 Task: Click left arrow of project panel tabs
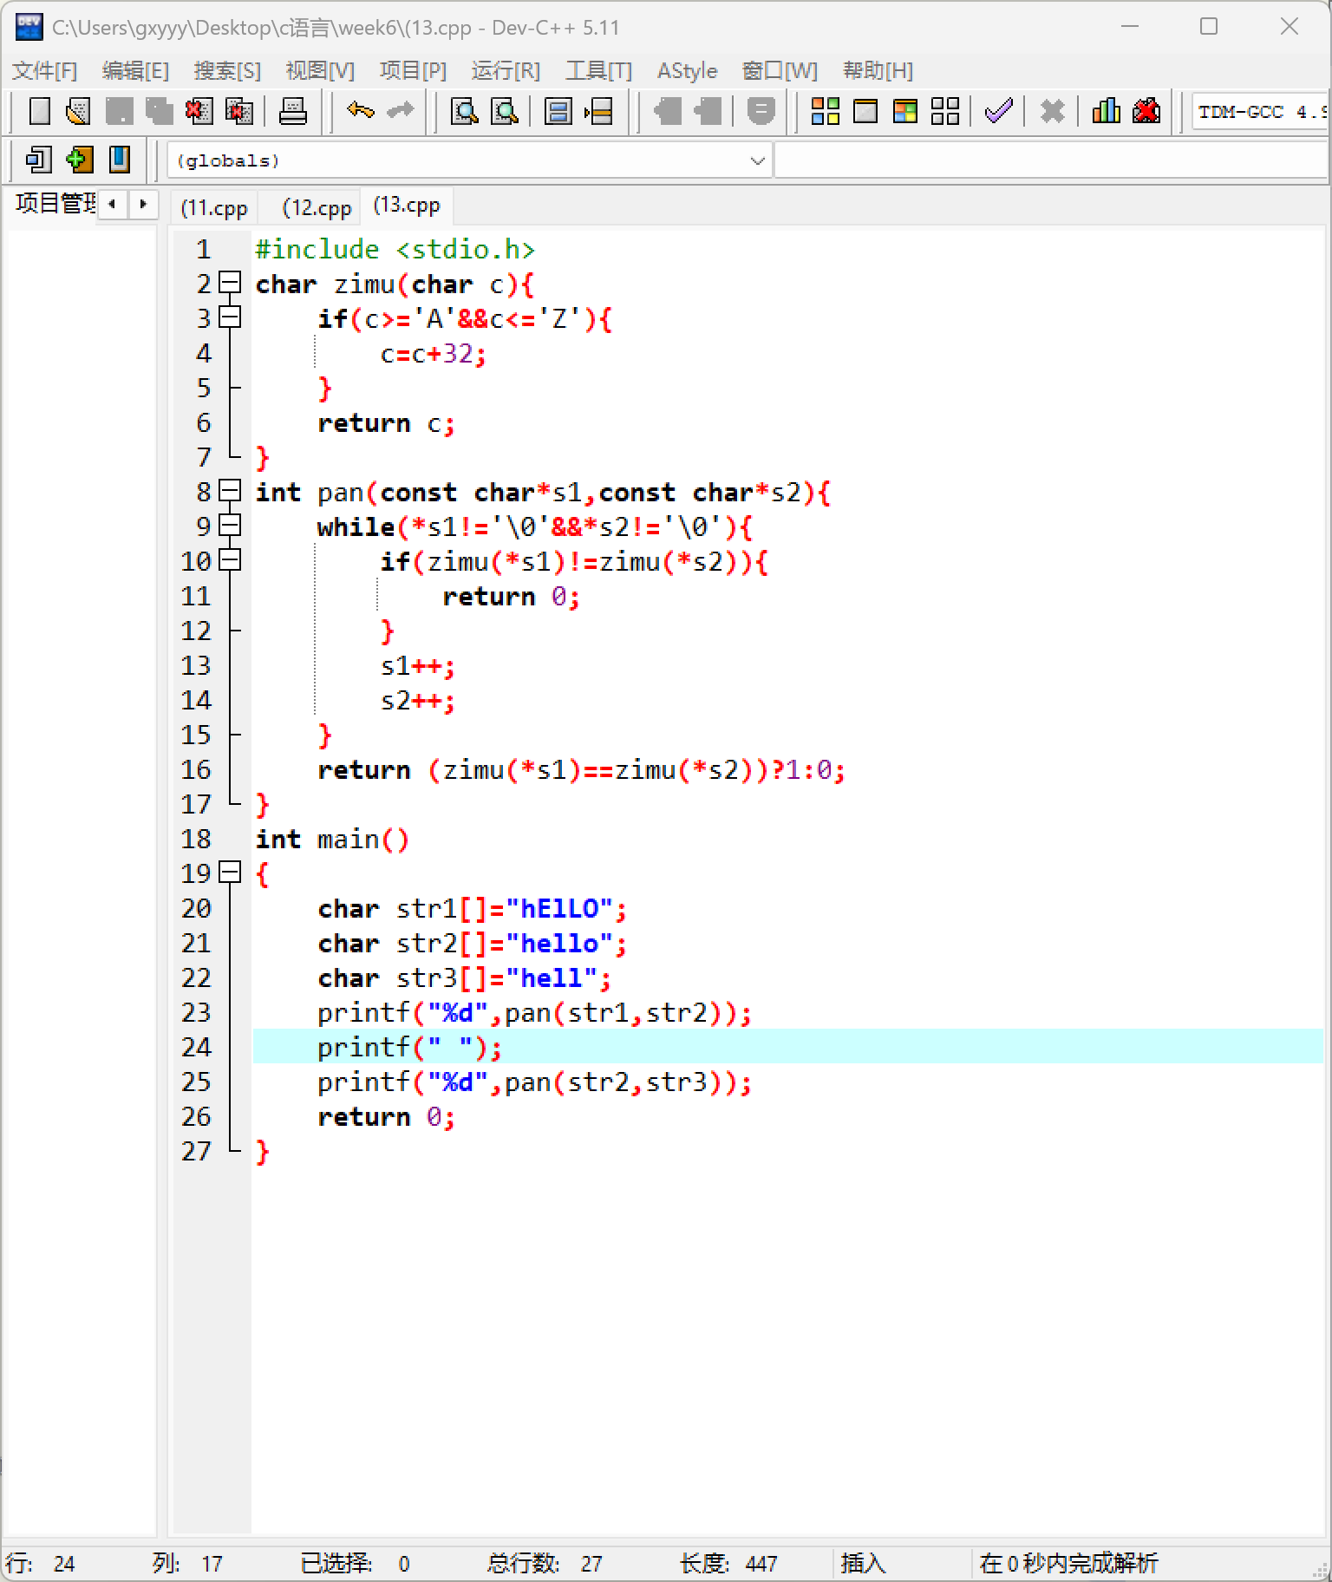(112, 204)
